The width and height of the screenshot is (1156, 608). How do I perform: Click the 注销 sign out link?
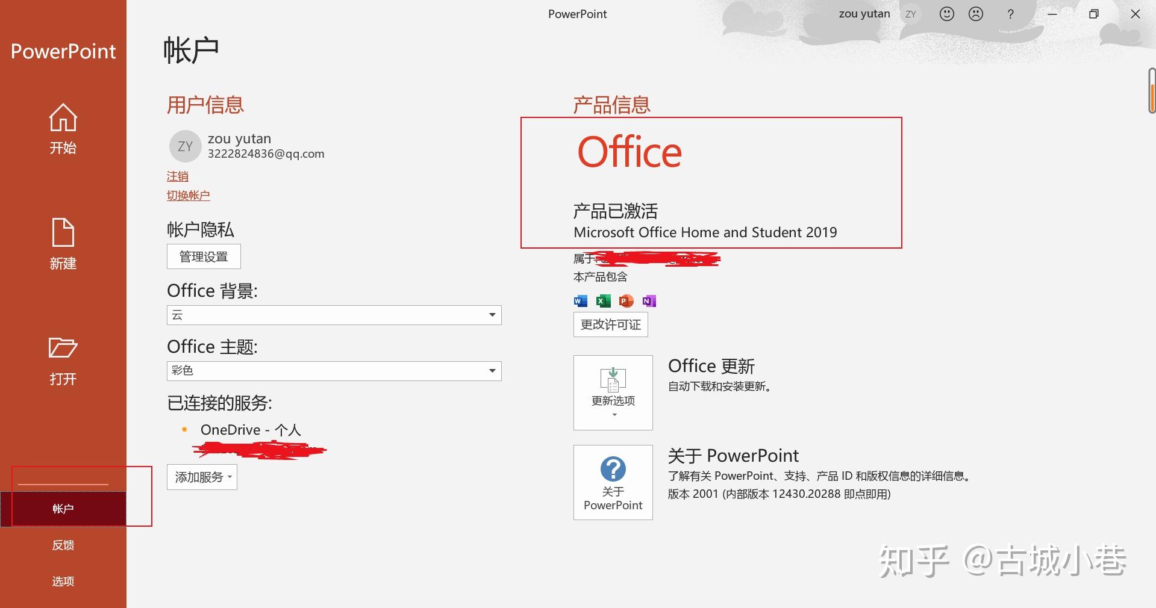[x=178, y=176]
